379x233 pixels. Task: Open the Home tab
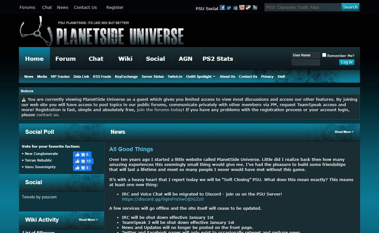tap(34, 59)
